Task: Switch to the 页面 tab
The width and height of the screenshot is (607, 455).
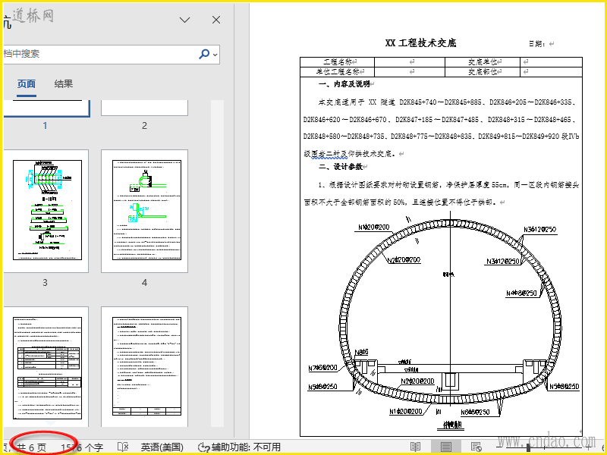Action: point(27,84)
